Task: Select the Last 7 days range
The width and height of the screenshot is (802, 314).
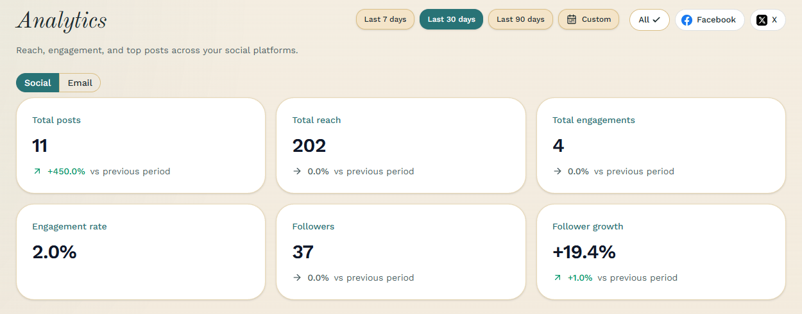Action: pyautogui.click(x=385, y=19)
